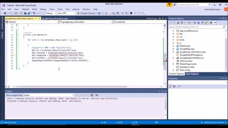Viewport: 228px width, 128px height.
Task: Click the notifications flag icon
Action: click(x=170, y=5)
